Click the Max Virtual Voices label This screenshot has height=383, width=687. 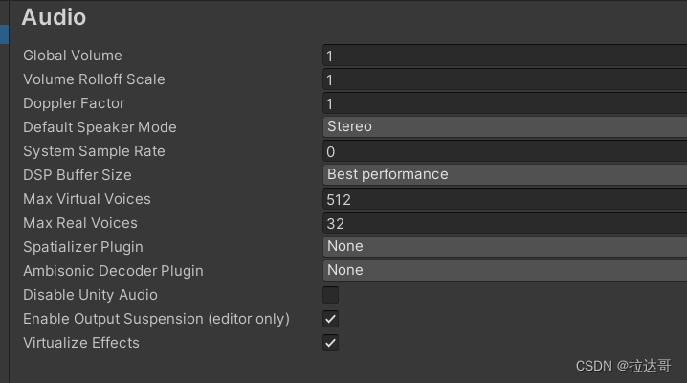pyautogui.click(x=87, y=199)
